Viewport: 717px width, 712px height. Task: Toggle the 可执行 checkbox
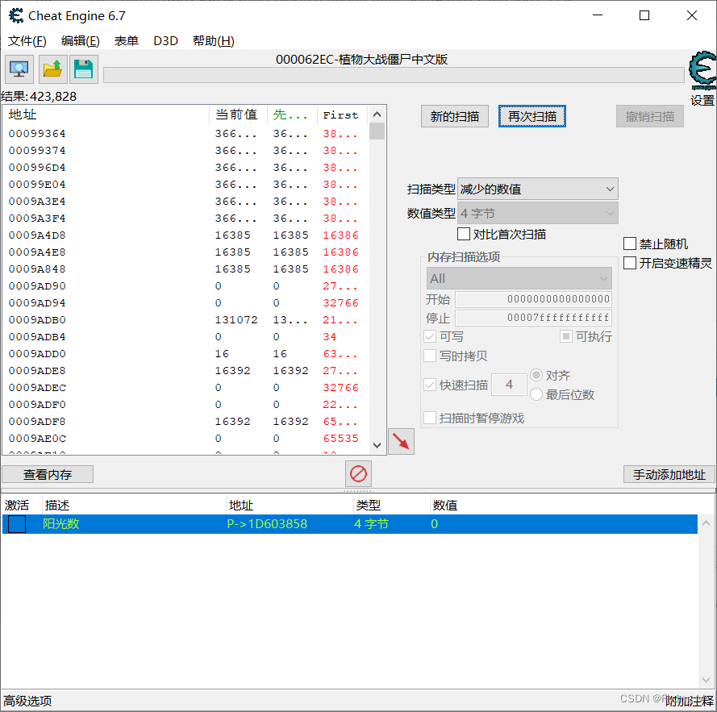coord(566,336)
